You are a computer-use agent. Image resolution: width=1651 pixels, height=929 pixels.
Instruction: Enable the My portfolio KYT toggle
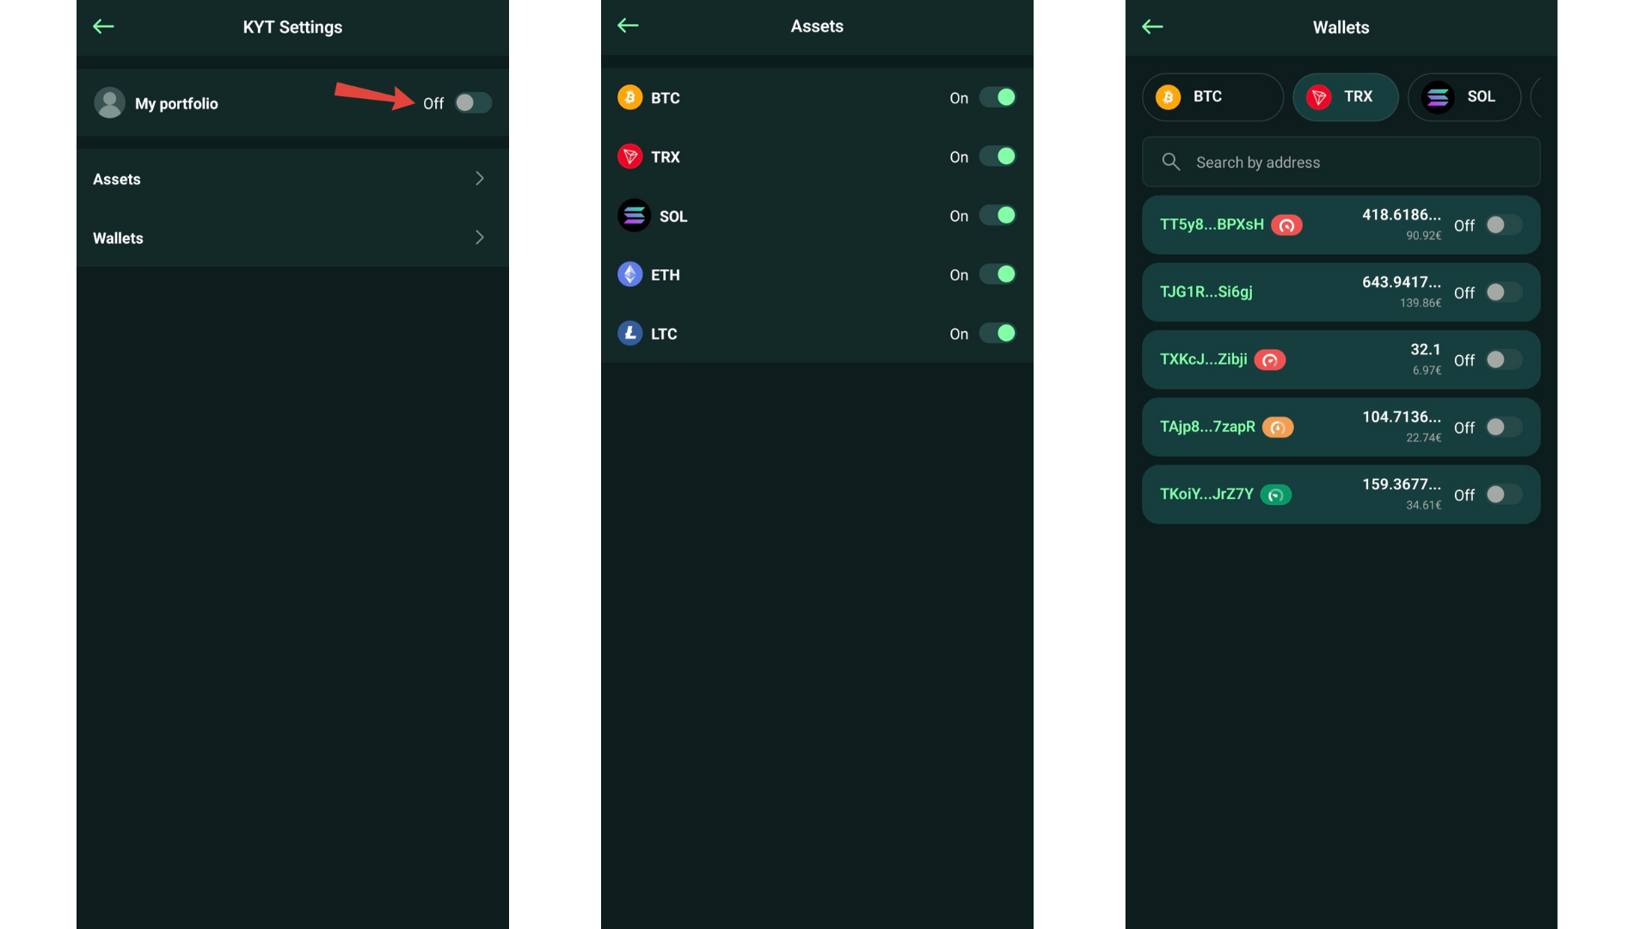[473, 103]
